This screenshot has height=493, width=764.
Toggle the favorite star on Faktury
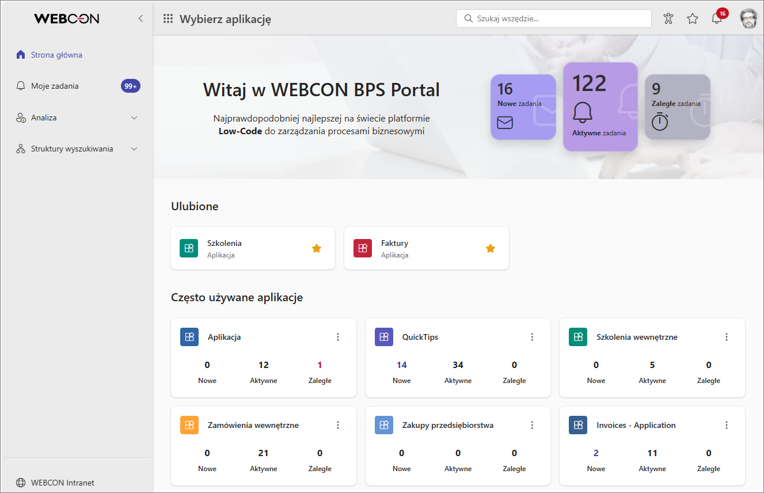pos(490,248)
